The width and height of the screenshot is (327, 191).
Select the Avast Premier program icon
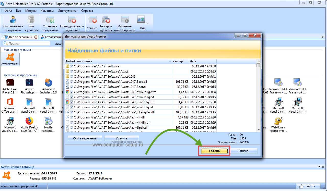10,59
